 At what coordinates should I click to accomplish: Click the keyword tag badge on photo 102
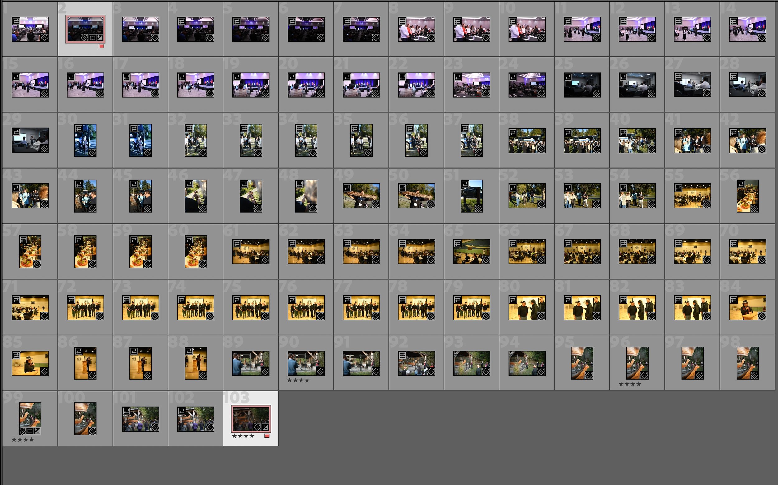210,427
